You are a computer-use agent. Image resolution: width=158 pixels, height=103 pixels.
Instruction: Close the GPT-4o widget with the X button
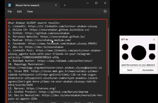154,40
